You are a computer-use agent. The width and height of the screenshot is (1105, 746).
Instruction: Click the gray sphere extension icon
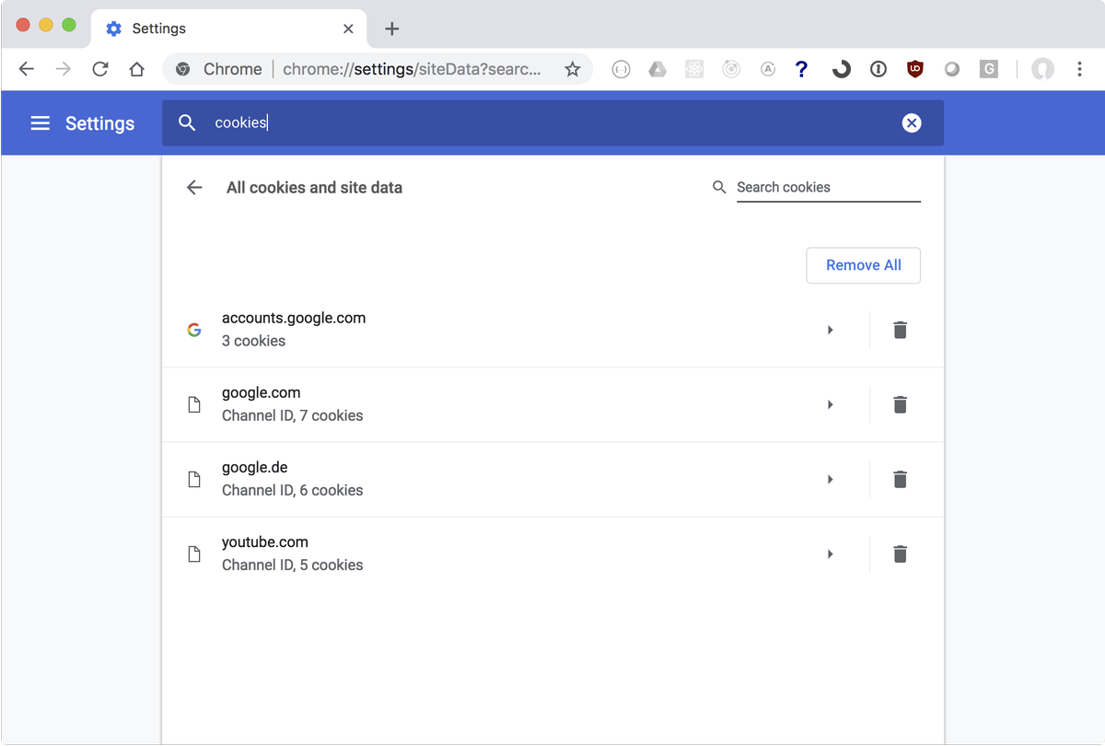(952, 69)
